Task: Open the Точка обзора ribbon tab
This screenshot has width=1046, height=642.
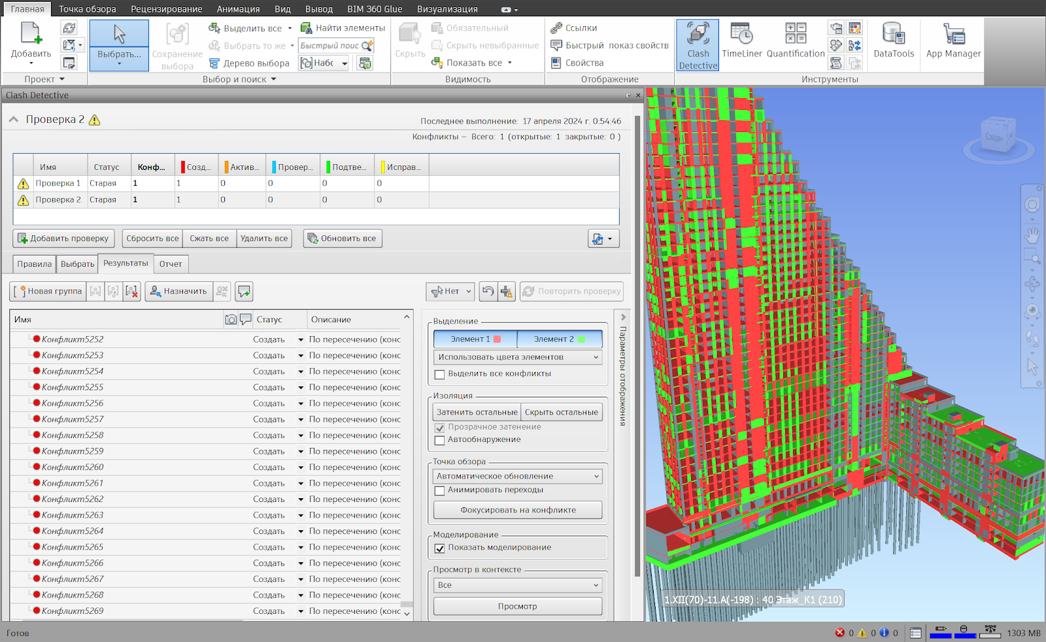Action: click(x=87, y=9)
